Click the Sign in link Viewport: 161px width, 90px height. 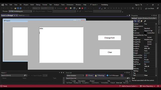pos(137,5)
